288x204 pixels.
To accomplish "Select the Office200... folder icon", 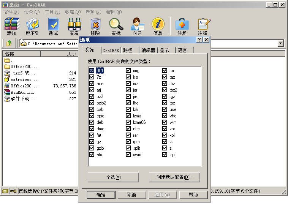I will (7, 66).
